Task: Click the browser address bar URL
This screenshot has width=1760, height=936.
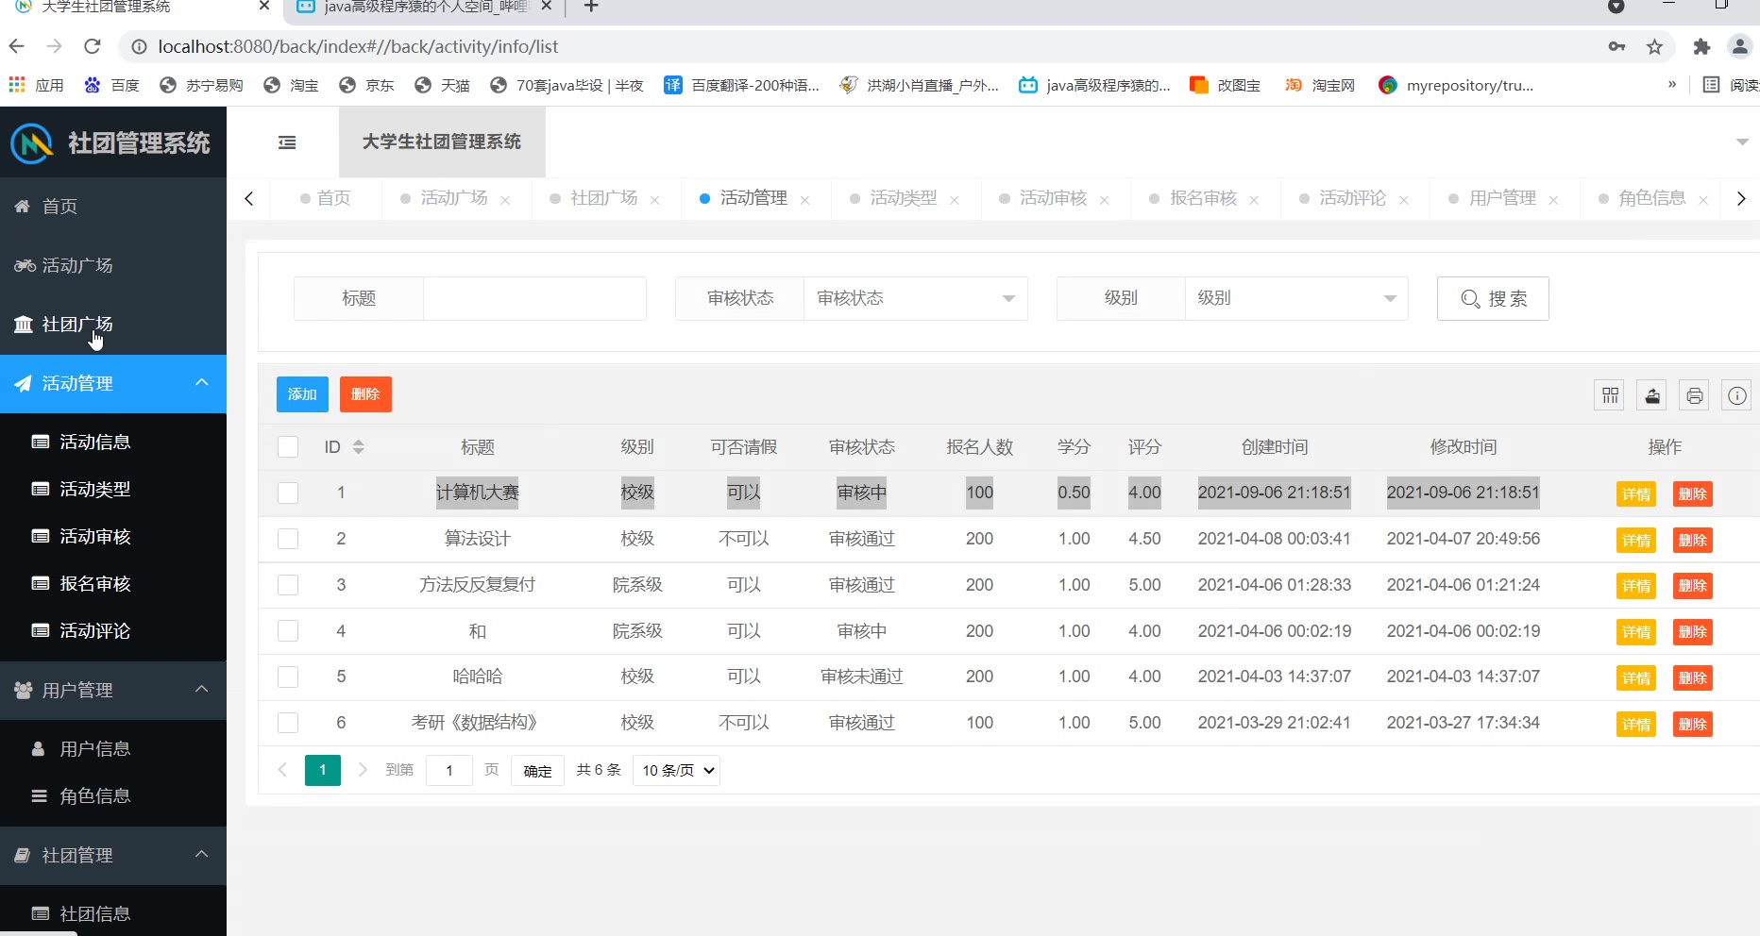Action: pos(358,46)
